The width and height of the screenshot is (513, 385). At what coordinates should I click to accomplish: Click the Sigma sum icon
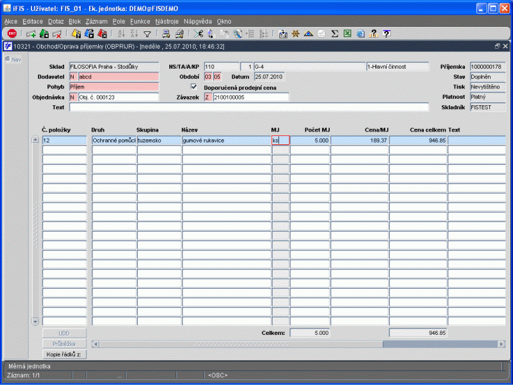tap(334, 33)
